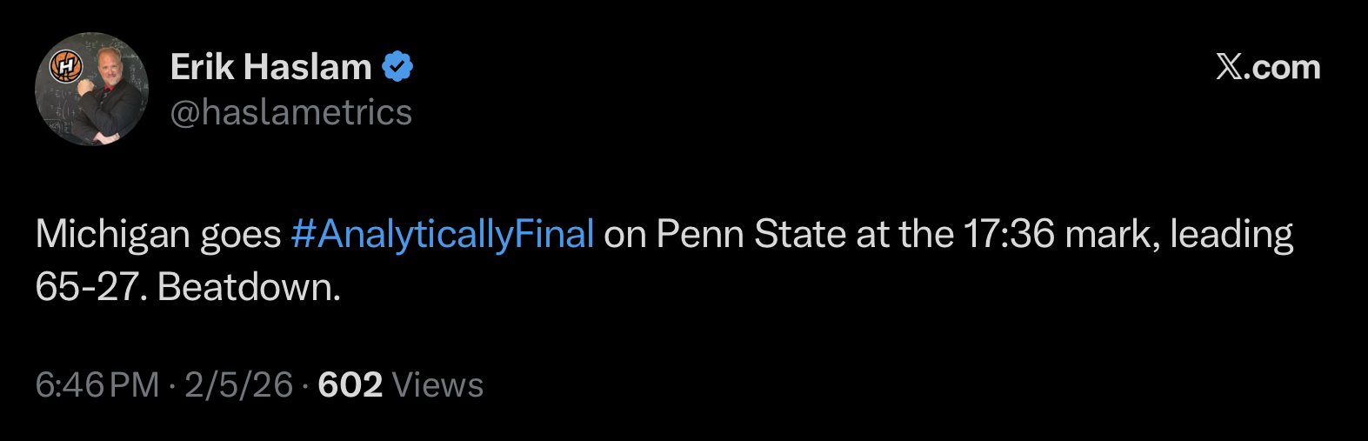The height and width of the screenshot is (441, 1368).
Task: Click the verified blue checkmark badge
Action: (x=397, y=67)
